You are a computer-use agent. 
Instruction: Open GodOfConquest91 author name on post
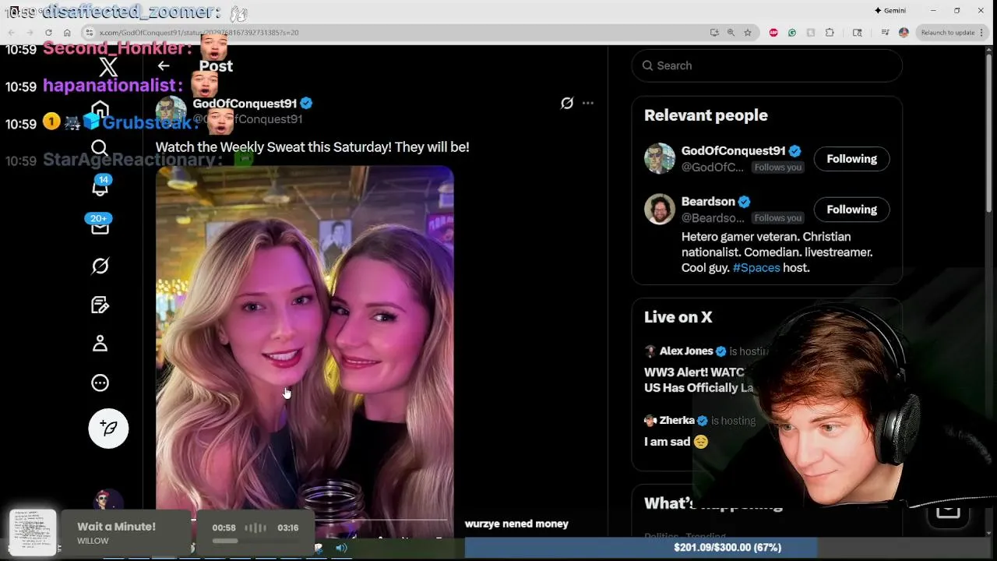click(x=245, y=104)
